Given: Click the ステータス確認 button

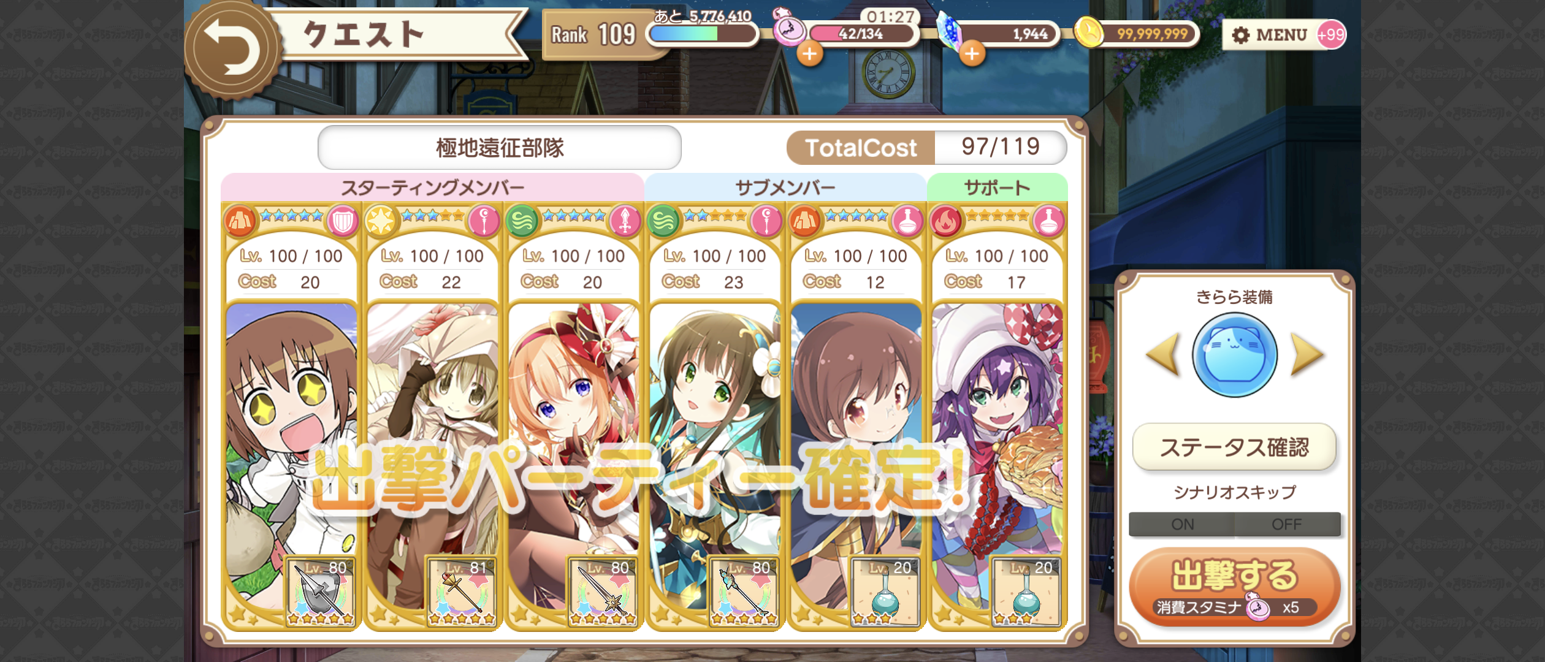Looking at the screenshot, I should point(1234,447).
